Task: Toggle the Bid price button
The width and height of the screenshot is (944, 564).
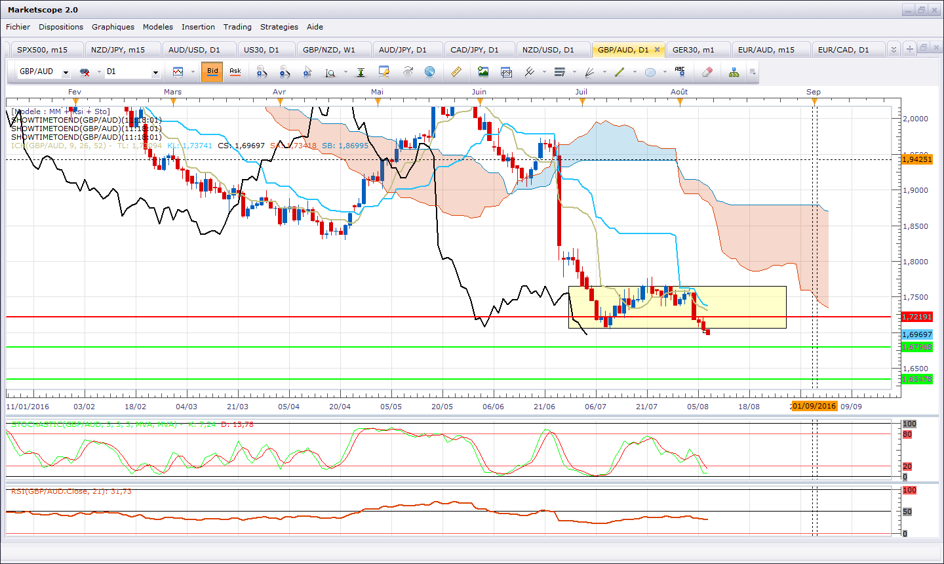Action: coord(212,72)
